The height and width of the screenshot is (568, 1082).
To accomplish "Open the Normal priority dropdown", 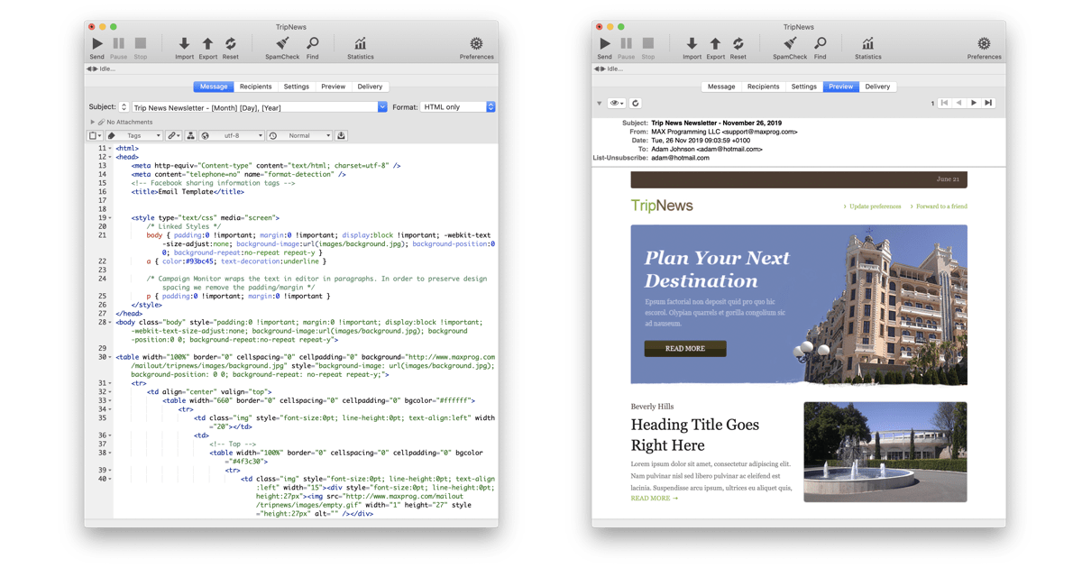I will 300,136.
